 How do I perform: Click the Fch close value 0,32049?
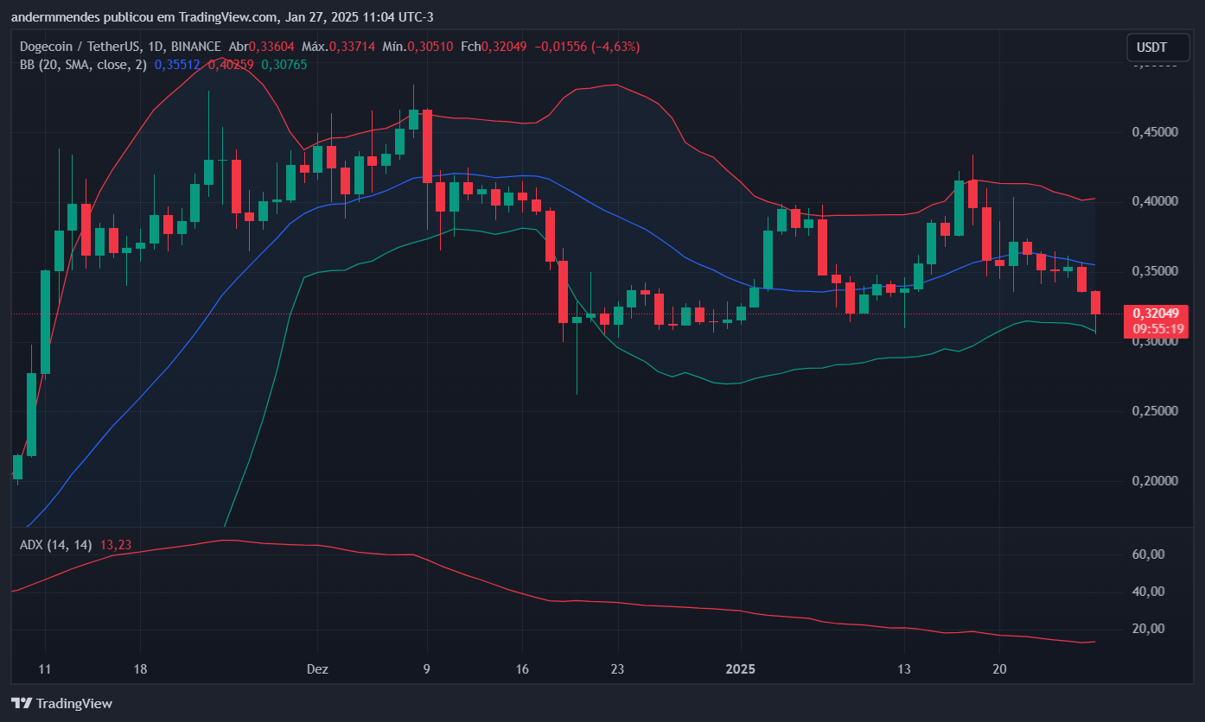tap(503, 47)
